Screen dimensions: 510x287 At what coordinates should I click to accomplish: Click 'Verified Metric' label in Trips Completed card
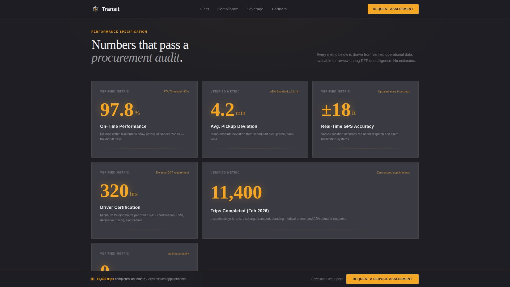click(x=225, y=172)
